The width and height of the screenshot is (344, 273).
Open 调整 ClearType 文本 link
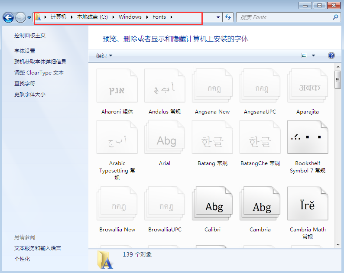(x=39, y=73)
